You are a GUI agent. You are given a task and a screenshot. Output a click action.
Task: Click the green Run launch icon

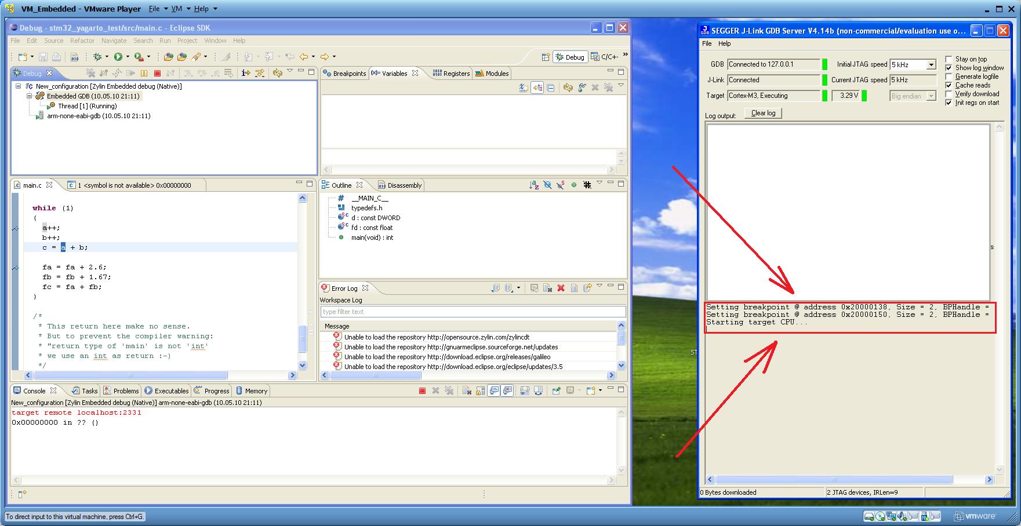point(118,57)
